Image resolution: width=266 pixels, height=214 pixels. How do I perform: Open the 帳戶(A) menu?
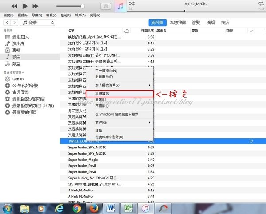pyautogui.click(x=80, y=15)
